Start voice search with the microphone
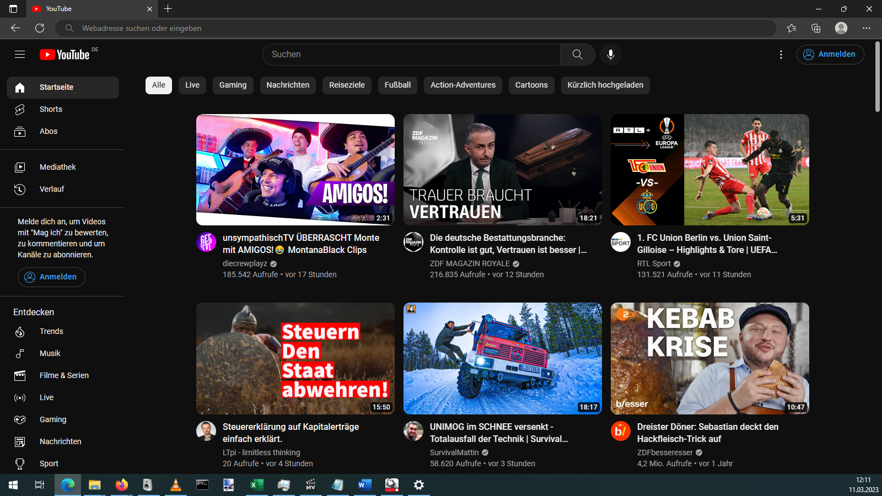This screenshot has width=882, height=496. 611,55
